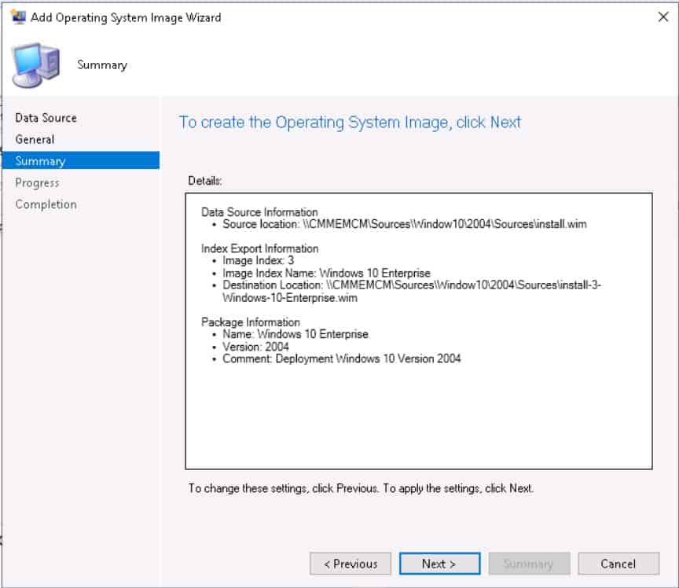Click Next to create the image
This screenshot has height=588, width=679.
(439, 564)
